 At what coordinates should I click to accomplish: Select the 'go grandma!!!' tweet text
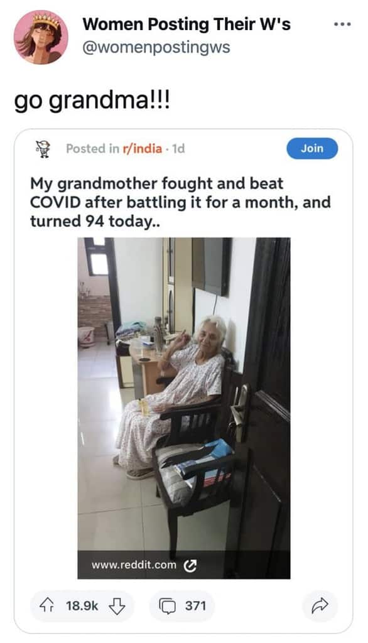(x=92, y=101)
